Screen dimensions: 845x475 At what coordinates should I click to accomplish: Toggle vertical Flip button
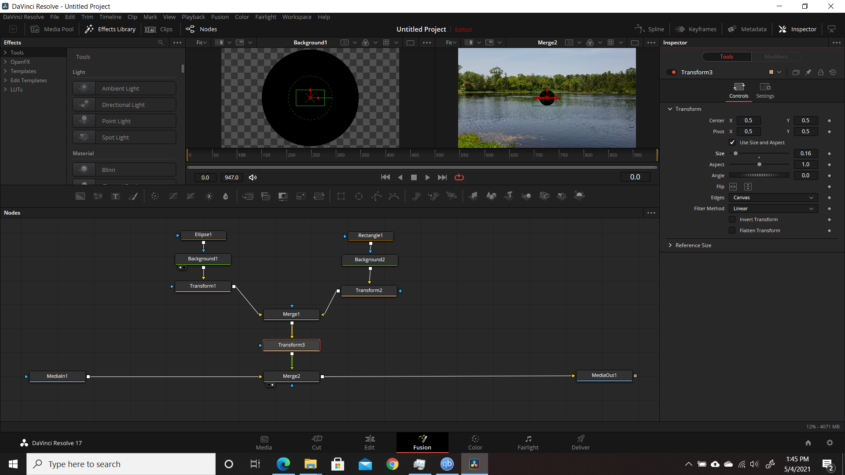point(748,186)
